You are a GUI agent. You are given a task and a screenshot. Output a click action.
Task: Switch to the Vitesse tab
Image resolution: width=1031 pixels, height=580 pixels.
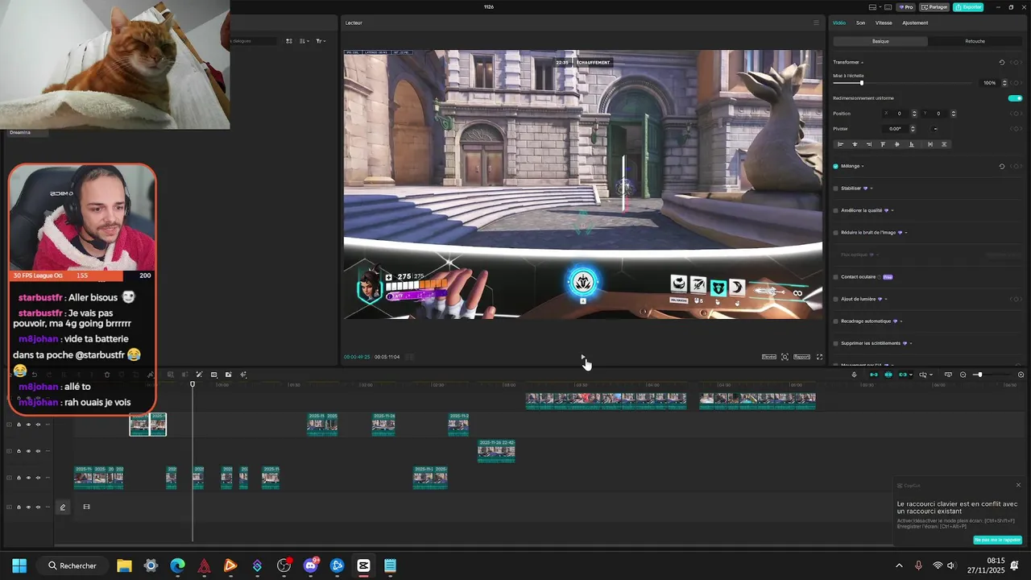tap(884, 23)
